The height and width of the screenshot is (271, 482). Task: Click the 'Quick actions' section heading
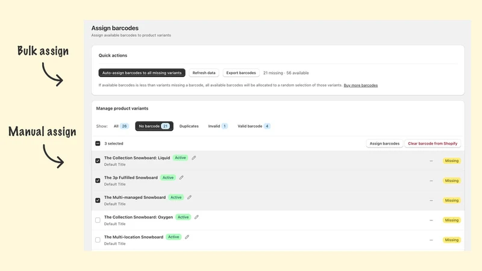pos(113,55)
